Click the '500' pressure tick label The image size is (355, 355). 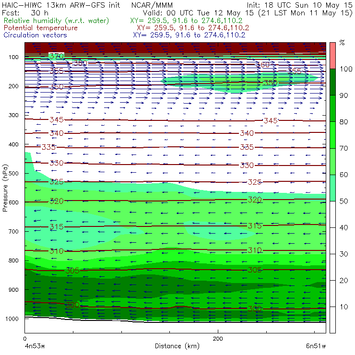pos(13,174)
